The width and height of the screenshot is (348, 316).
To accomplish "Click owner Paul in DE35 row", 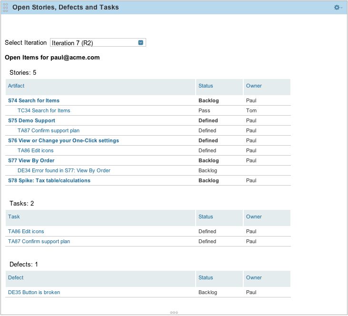I will pos(251,292).
